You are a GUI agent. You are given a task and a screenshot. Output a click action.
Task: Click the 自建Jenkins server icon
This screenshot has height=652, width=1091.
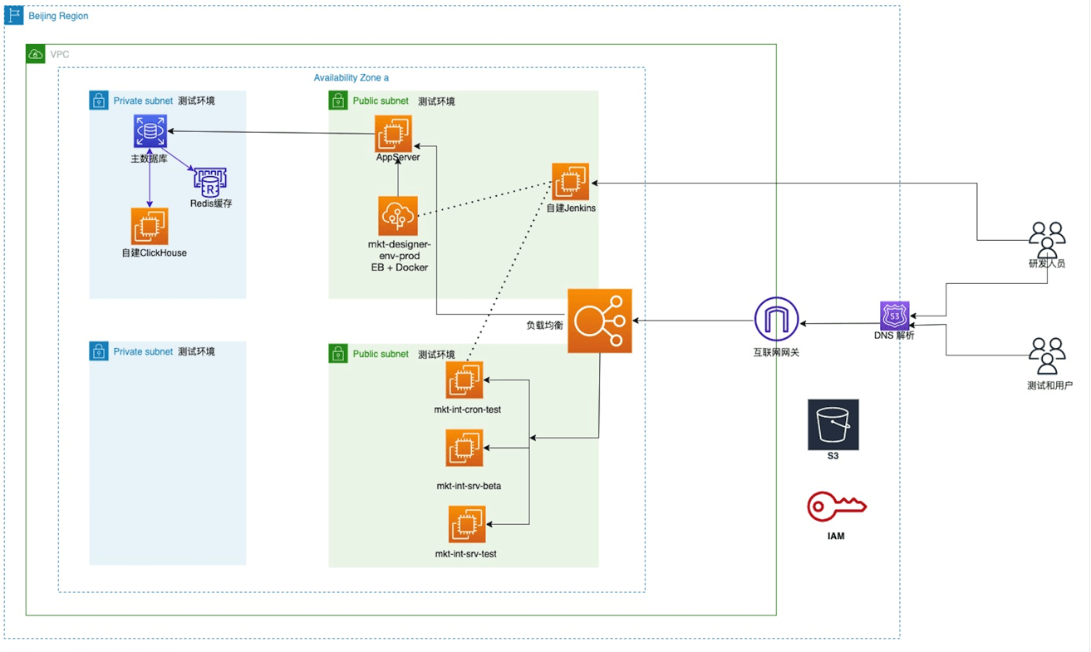tap(572, 181)
